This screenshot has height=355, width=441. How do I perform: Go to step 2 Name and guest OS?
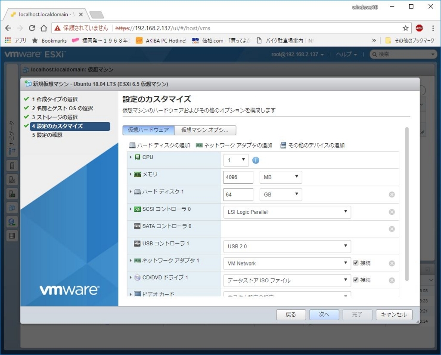point(62,108)
